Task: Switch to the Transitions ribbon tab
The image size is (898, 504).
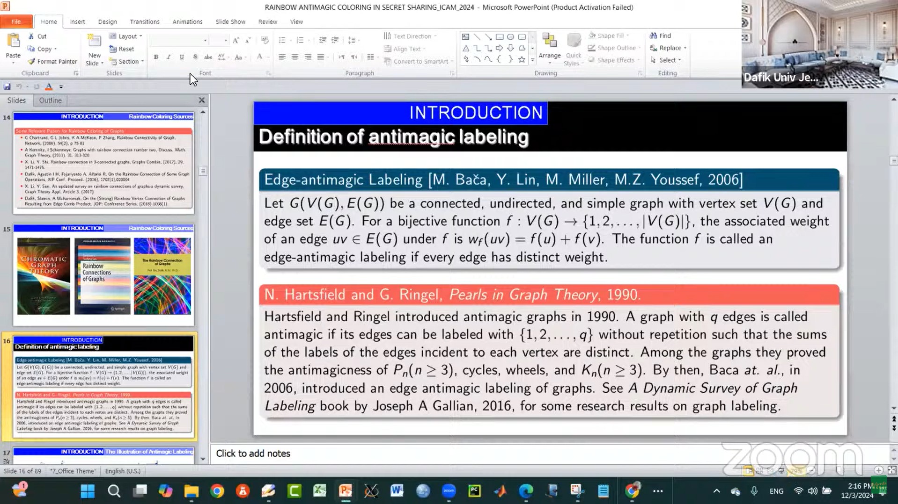Action: (x=145, y=22)
